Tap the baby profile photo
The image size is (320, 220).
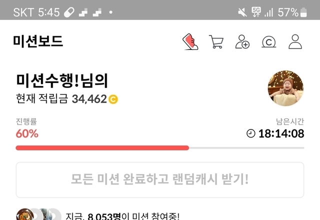tap(285, 88)
